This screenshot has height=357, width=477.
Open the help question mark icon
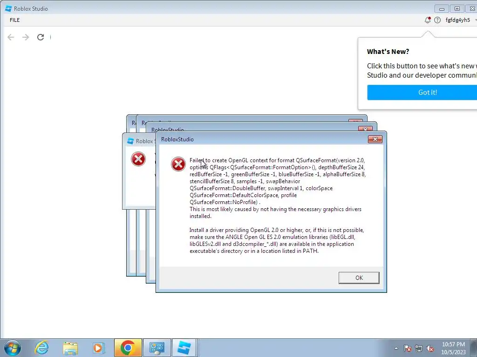(437, 20)
